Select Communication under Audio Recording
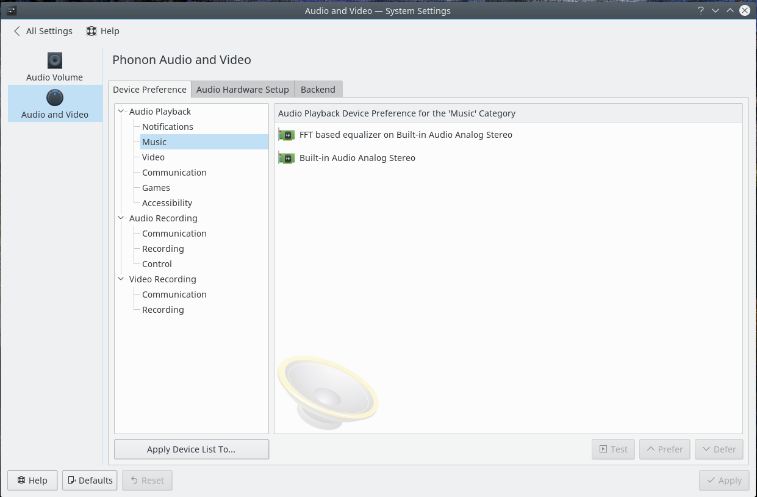The height and width of the screenshot is (497, 757). (174, 234)
